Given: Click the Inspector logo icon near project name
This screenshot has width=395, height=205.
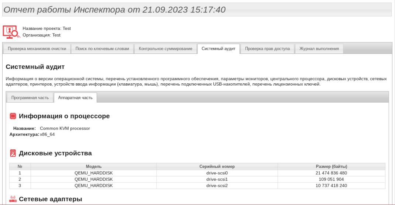Looking at the screenshot, I should click(11, 32).
